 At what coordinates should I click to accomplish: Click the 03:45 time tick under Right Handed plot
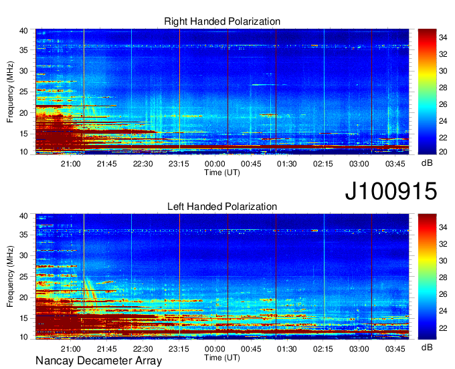[395, 164]
